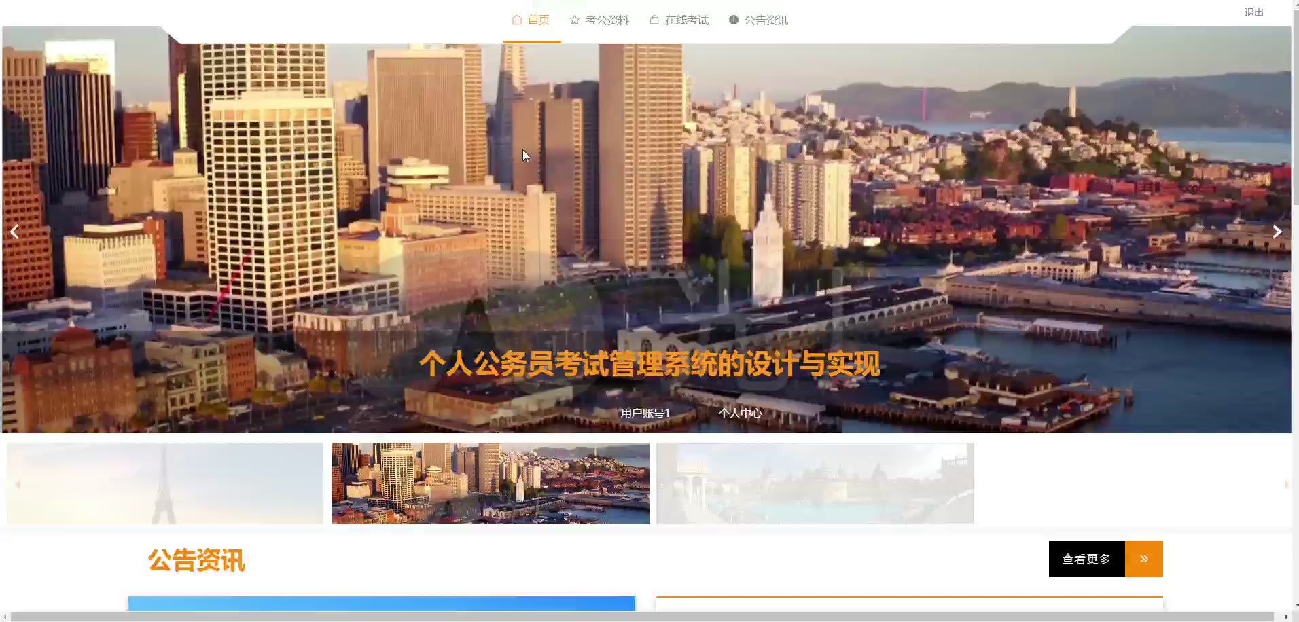
Task: Show previous banner slide with left arrow
Action: 14,232
